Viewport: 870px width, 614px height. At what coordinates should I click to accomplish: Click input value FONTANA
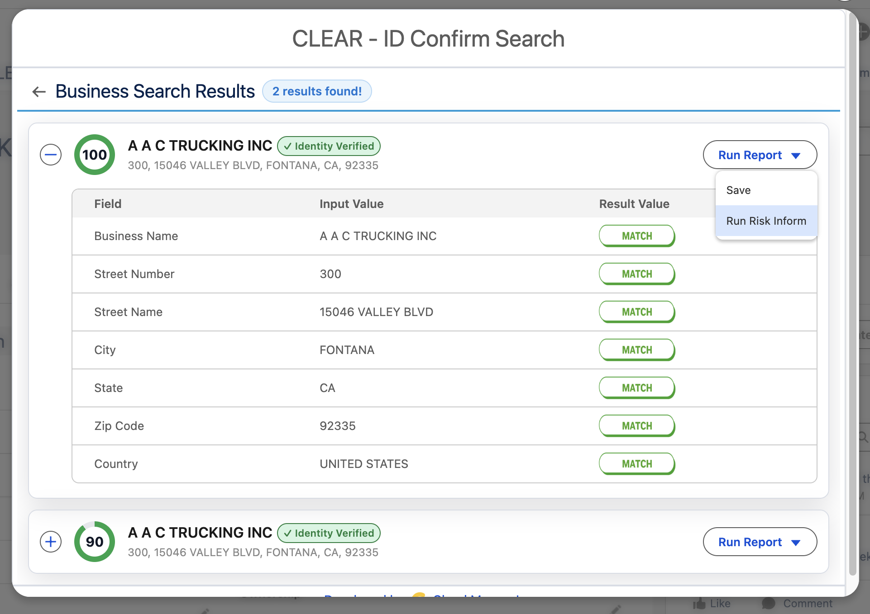[x=347, y=350]
